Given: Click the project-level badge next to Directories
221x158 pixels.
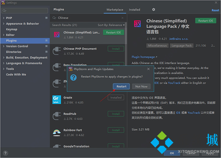Looking at the screenshot, I should [46, 52].
